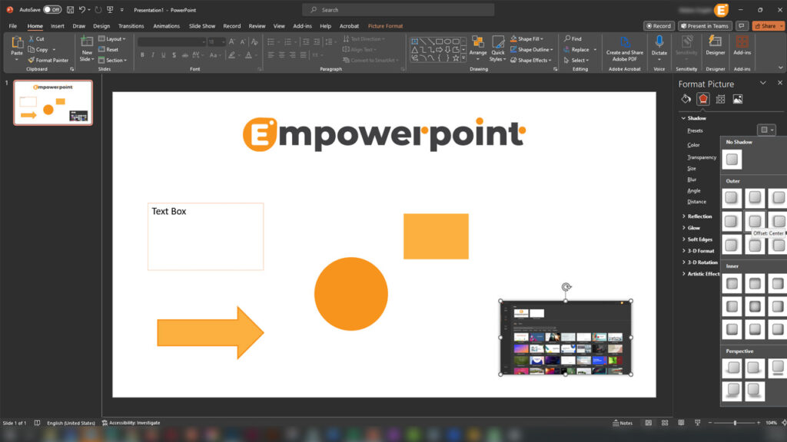Click Present in Teams button
Viewport: 787px width, 442px height.
[705, 26]
